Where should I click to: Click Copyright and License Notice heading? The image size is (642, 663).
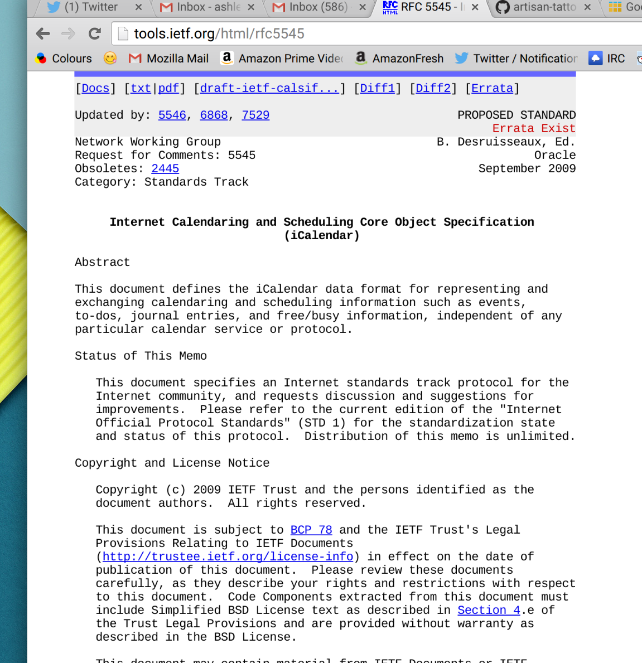tap(172, 463)
